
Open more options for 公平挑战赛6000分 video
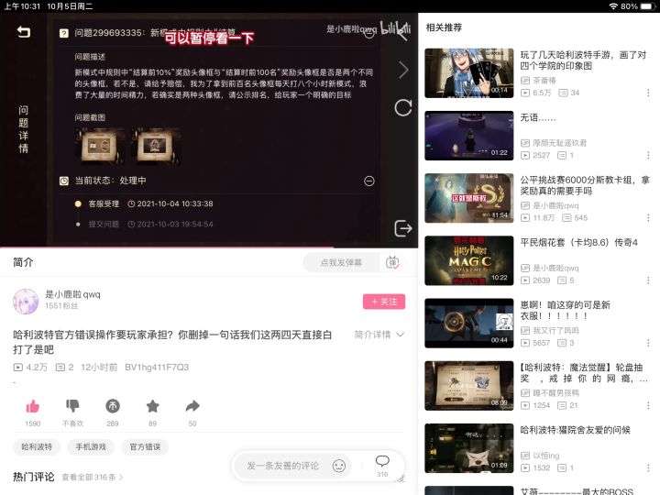point(648,217)
